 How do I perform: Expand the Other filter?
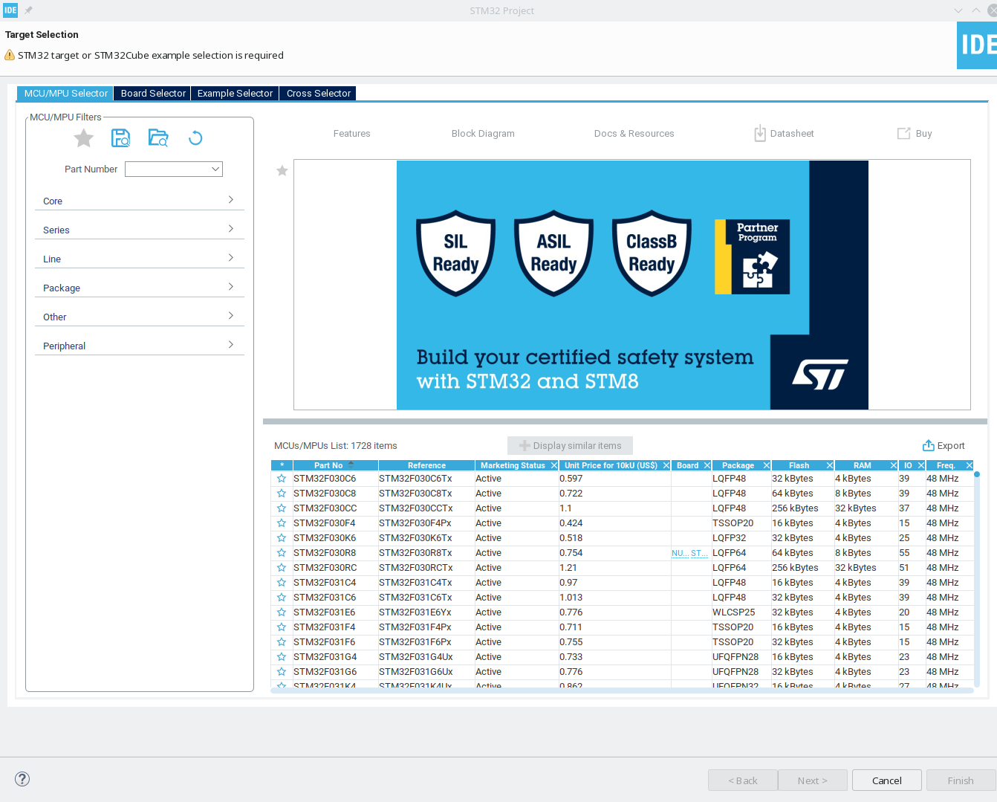coord(140,317)
